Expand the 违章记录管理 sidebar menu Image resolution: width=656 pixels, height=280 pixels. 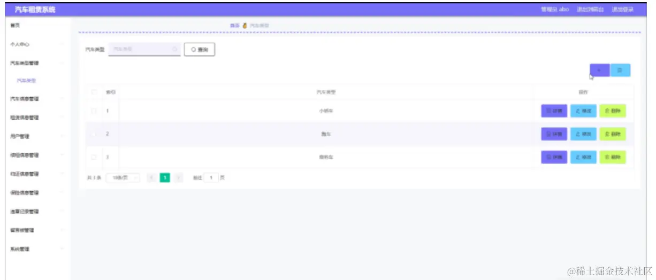pos(37,212)
